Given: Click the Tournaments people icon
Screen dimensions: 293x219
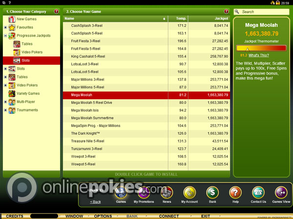Looking at the screenshot, I should point(12,110).
